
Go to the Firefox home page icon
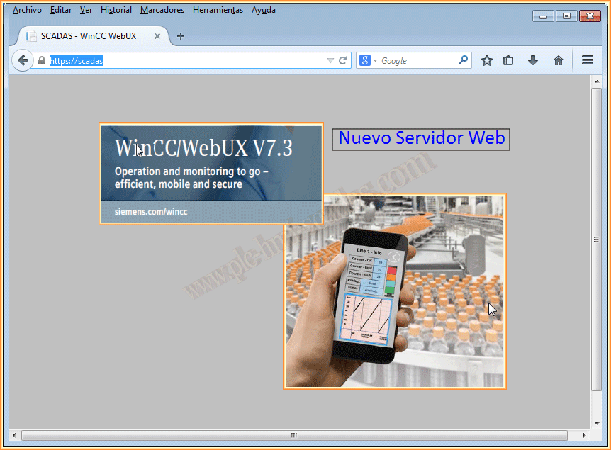pos(559,61)
